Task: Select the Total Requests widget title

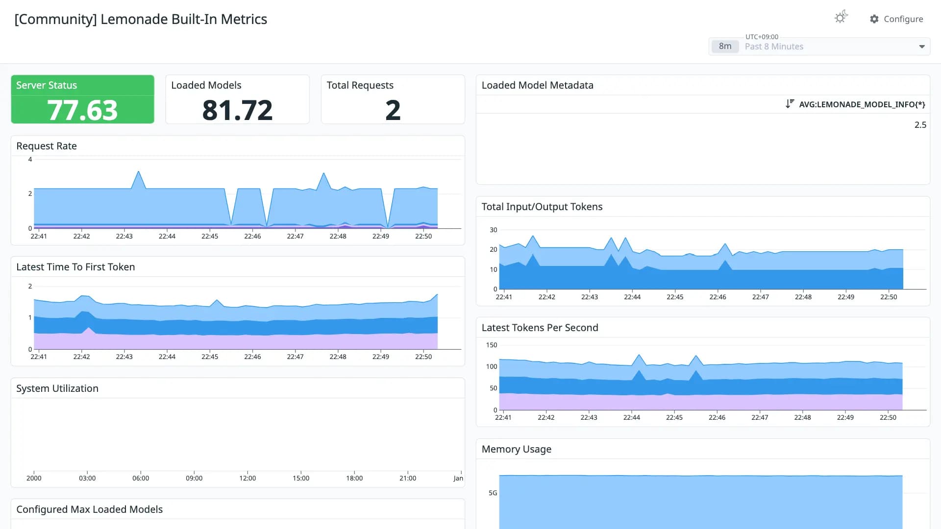Action: tap(360, 85)
